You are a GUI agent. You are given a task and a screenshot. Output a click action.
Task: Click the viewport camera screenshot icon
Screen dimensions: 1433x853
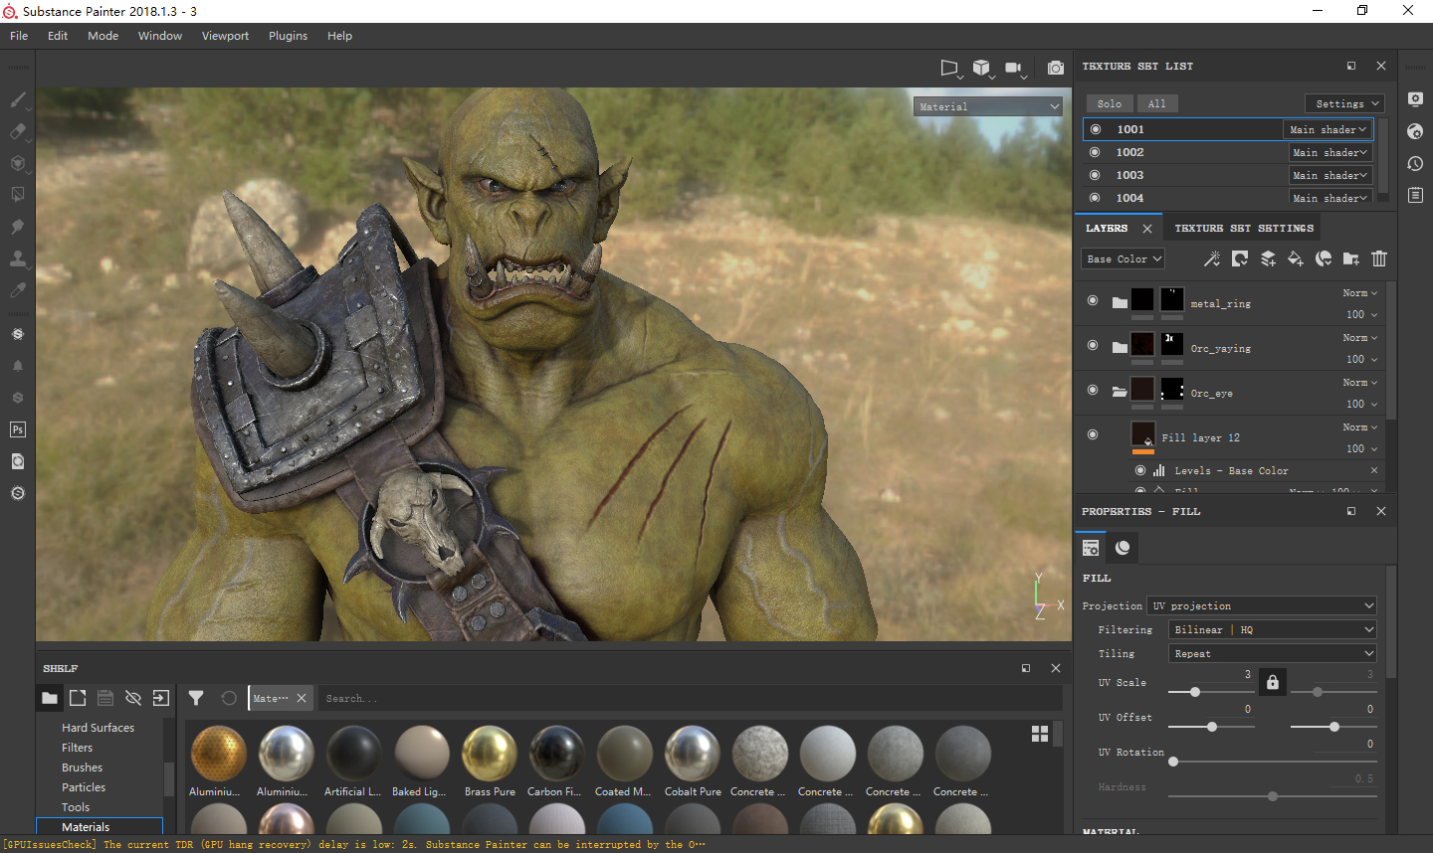click(x=1056, y=68)
